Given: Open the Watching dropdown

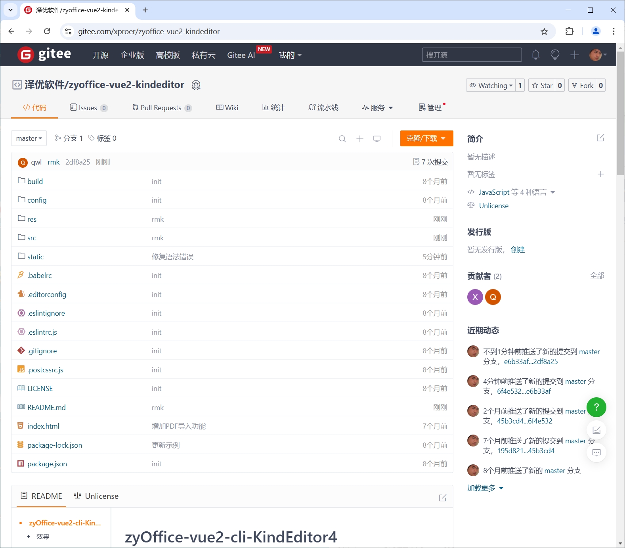Looking at the screenshot, I should (491, 85).
